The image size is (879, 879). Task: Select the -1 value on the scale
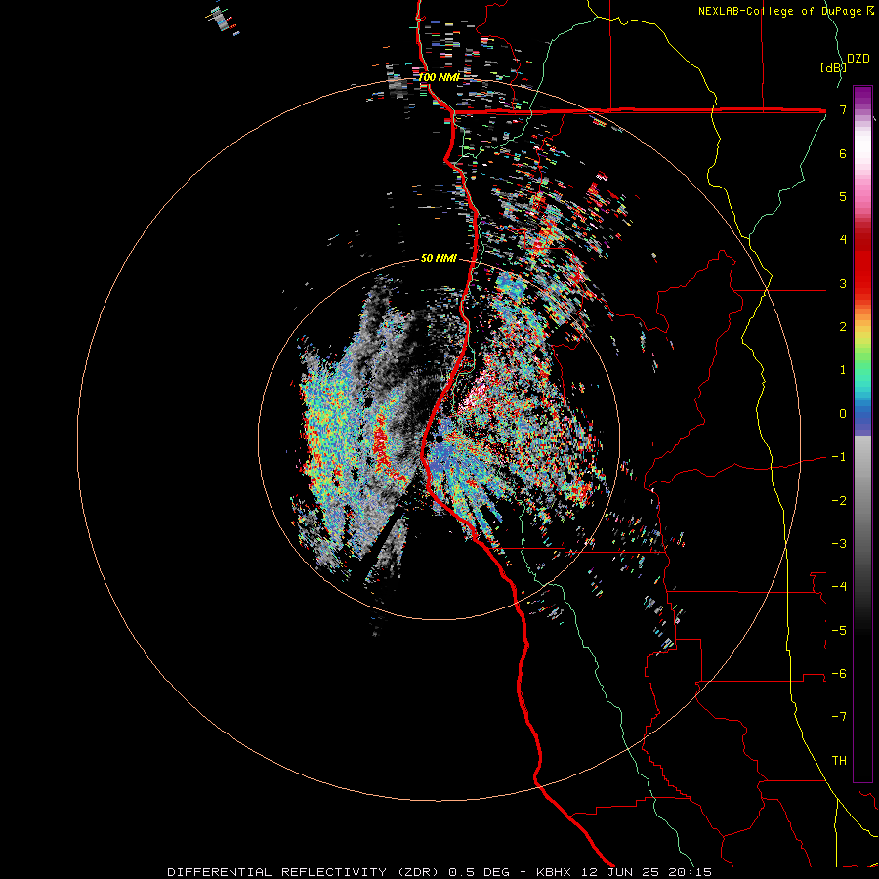839,457
